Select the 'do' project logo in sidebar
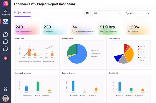The height and width of the screenshot is (103, 156). click(x=6, y=21)
